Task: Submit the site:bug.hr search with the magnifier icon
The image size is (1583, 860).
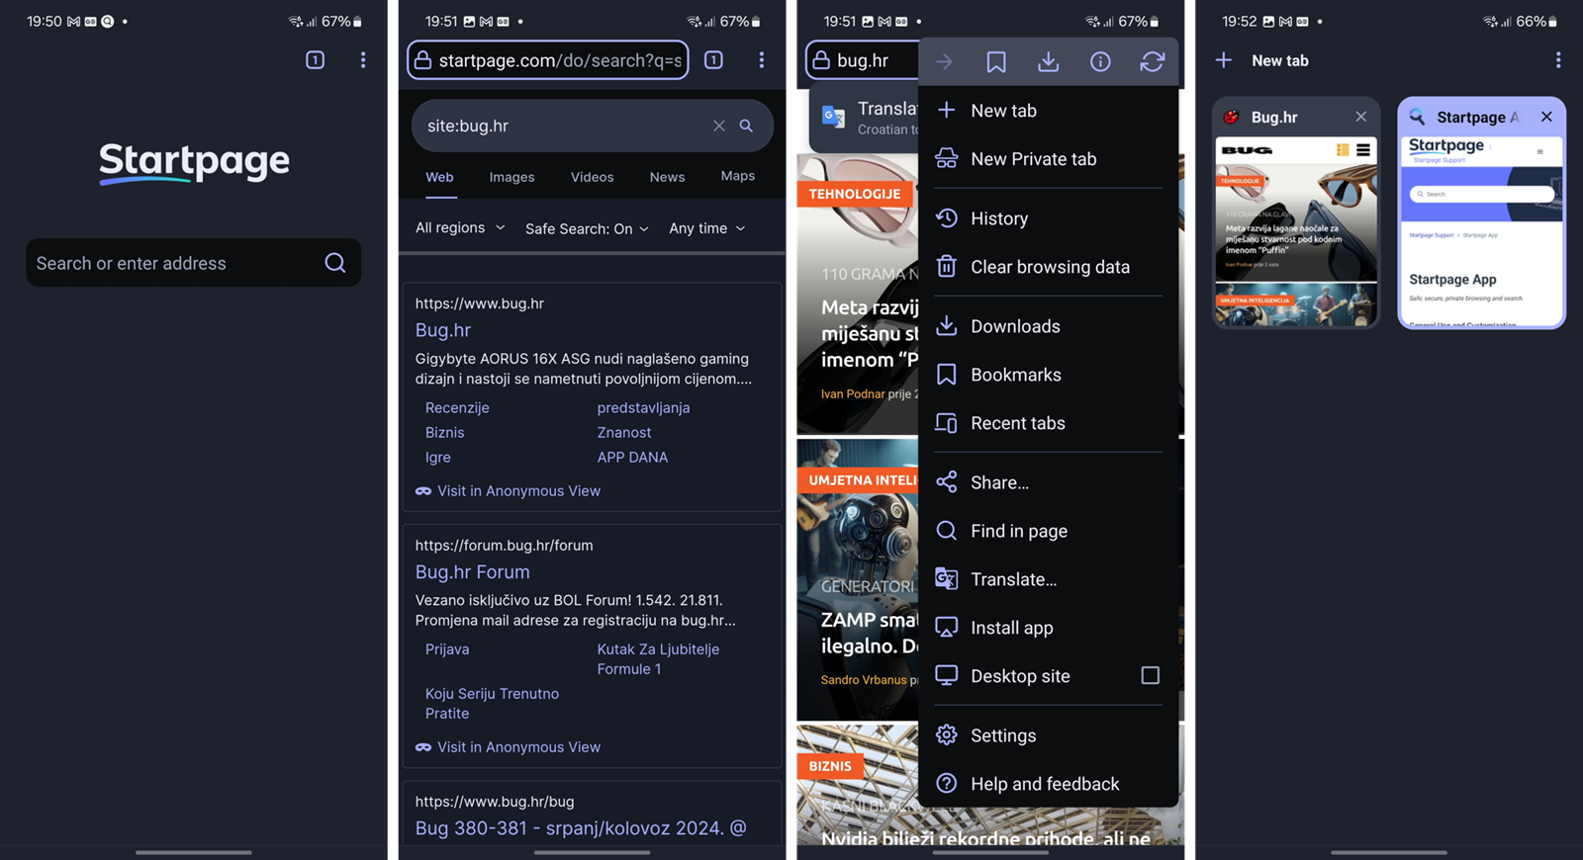Action: click(x=747, y=126)
